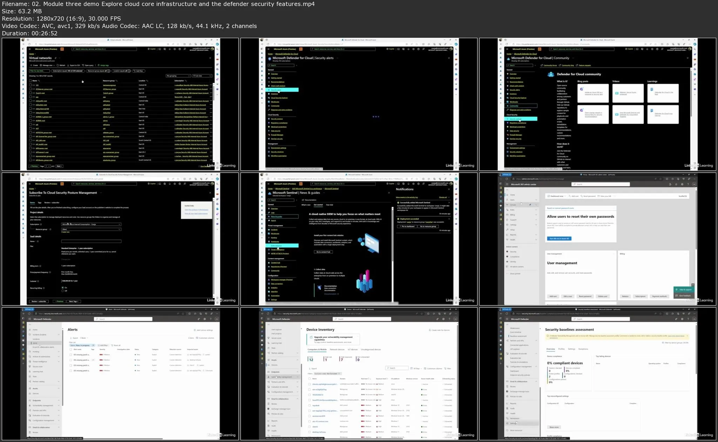This screenshot has height=442, width=718.
Task: Remove the Location equals all filter
Action: (129, 71)
